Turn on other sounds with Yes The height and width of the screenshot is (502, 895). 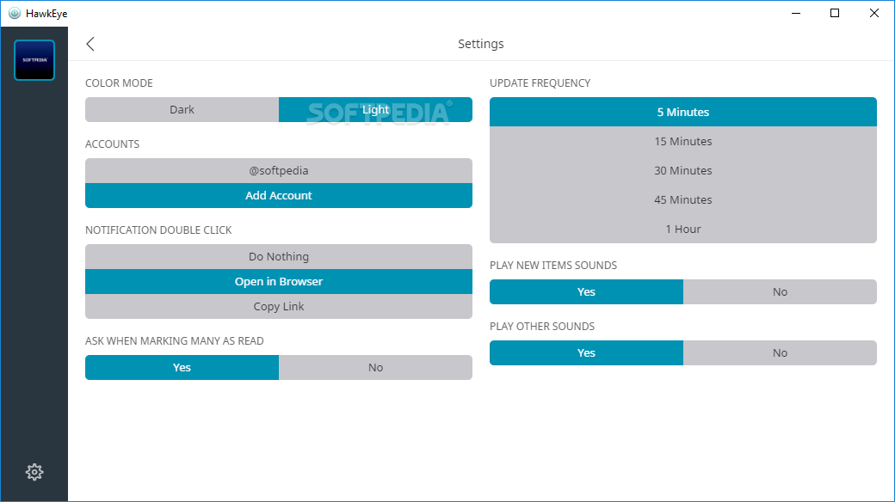pos(586,352)
